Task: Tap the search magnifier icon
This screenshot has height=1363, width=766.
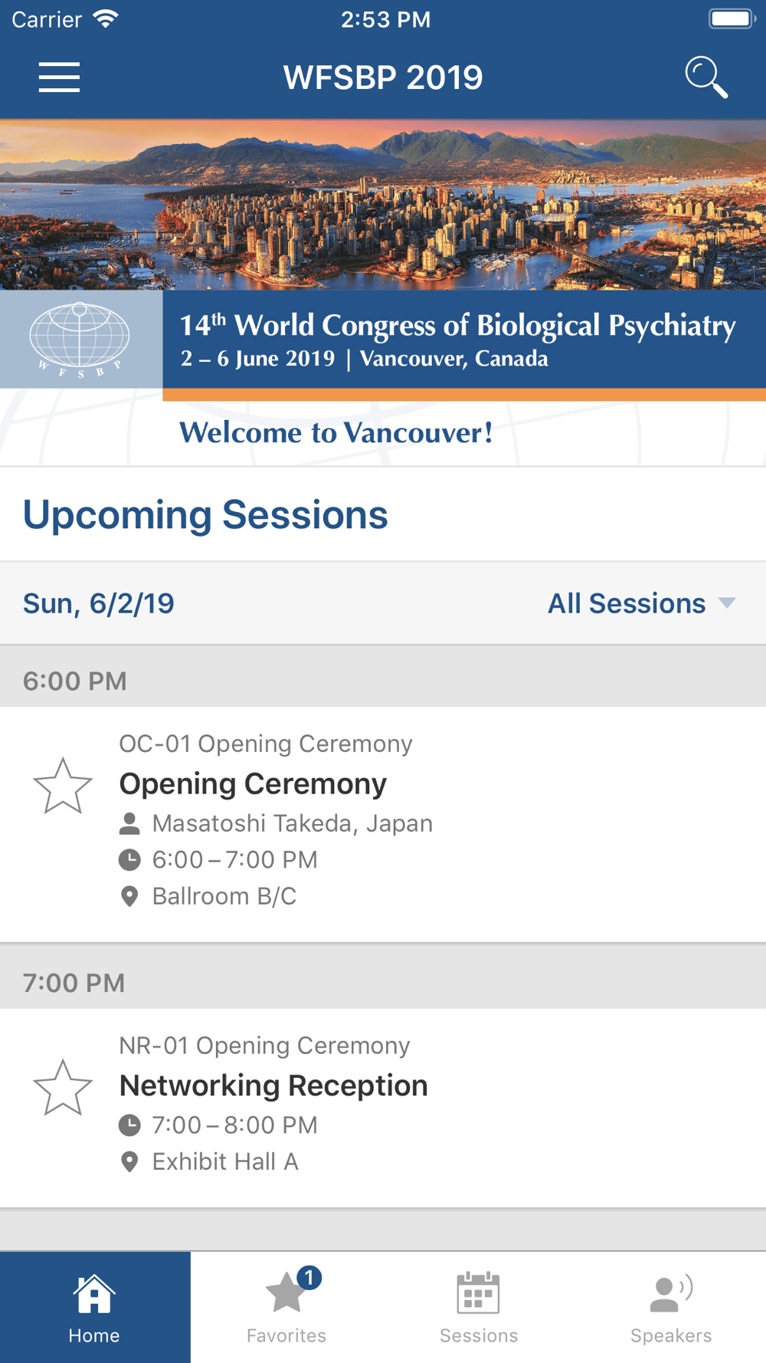Action: (x=705, y=77)
